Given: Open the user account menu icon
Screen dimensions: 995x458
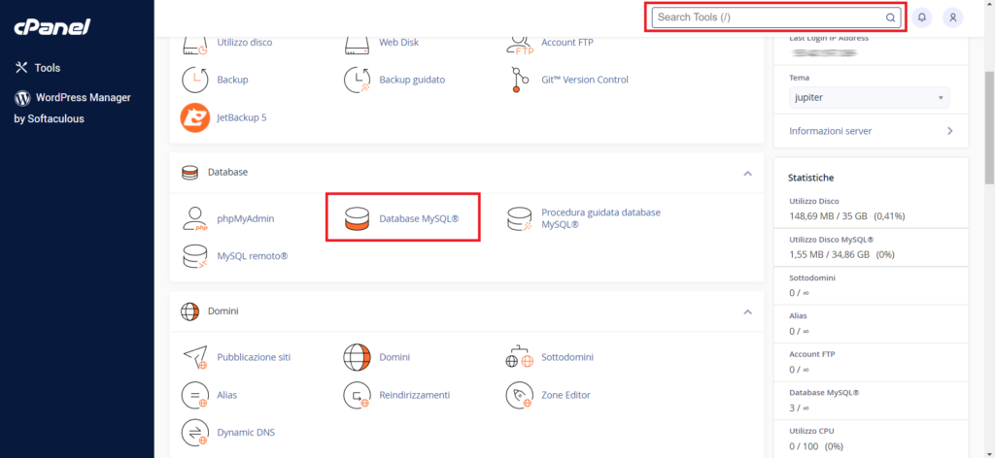Looking at the screenshot, I should pyautogui.click(x=952, y=17).
